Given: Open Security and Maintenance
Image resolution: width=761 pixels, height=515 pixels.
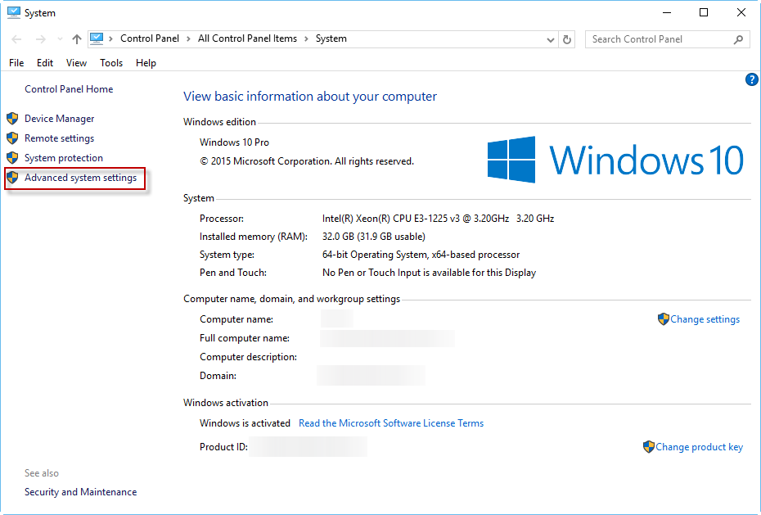Looking at the screenshot, I should pyautogui.click(x=80, y=491).
